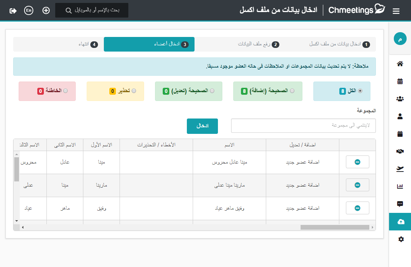The width and height of the screenshot is (411, 267).
Task: Click the name cell مينا عادل محروس
Action: click(x=229, y=162)
